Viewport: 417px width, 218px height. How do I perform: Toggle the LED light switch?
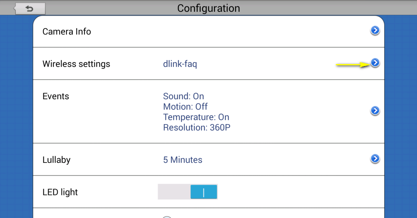tap(188, 192)
